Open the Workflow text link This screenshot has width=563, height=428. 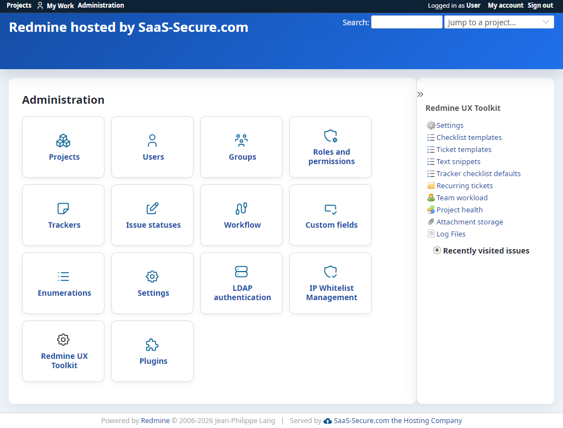coord(242,225)
